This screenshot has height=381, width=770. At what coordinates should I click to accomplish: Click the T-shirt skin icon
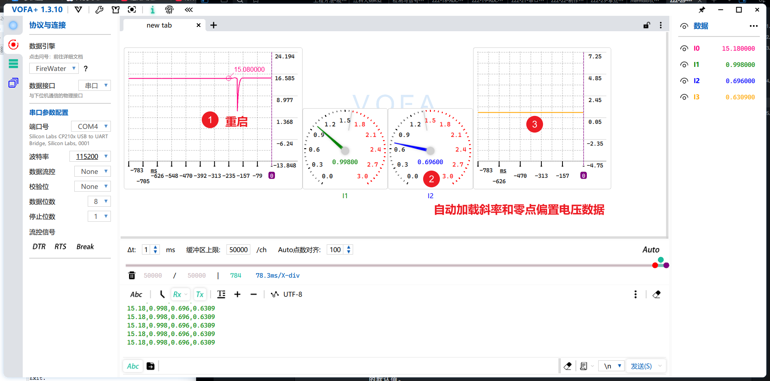[116, 10]
